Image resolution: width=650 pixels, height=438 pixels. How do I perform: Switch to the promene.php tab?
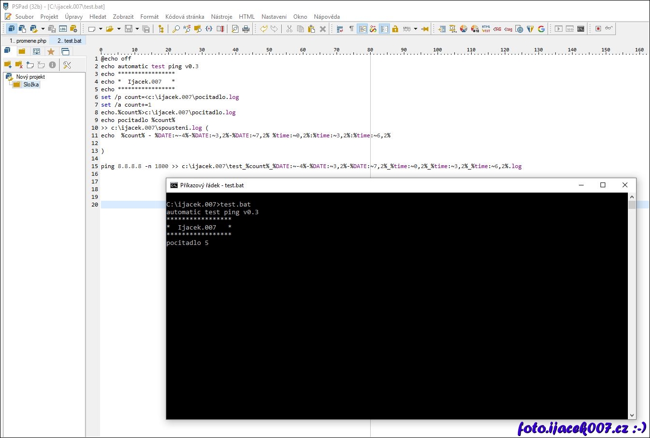click(x=28, y=41)
